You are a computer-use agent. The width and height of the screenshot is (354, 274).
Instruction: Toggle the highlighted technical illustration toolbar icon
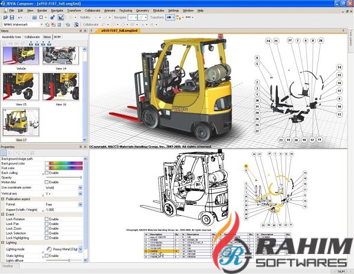pyautogui.click(x=61, y=17)
